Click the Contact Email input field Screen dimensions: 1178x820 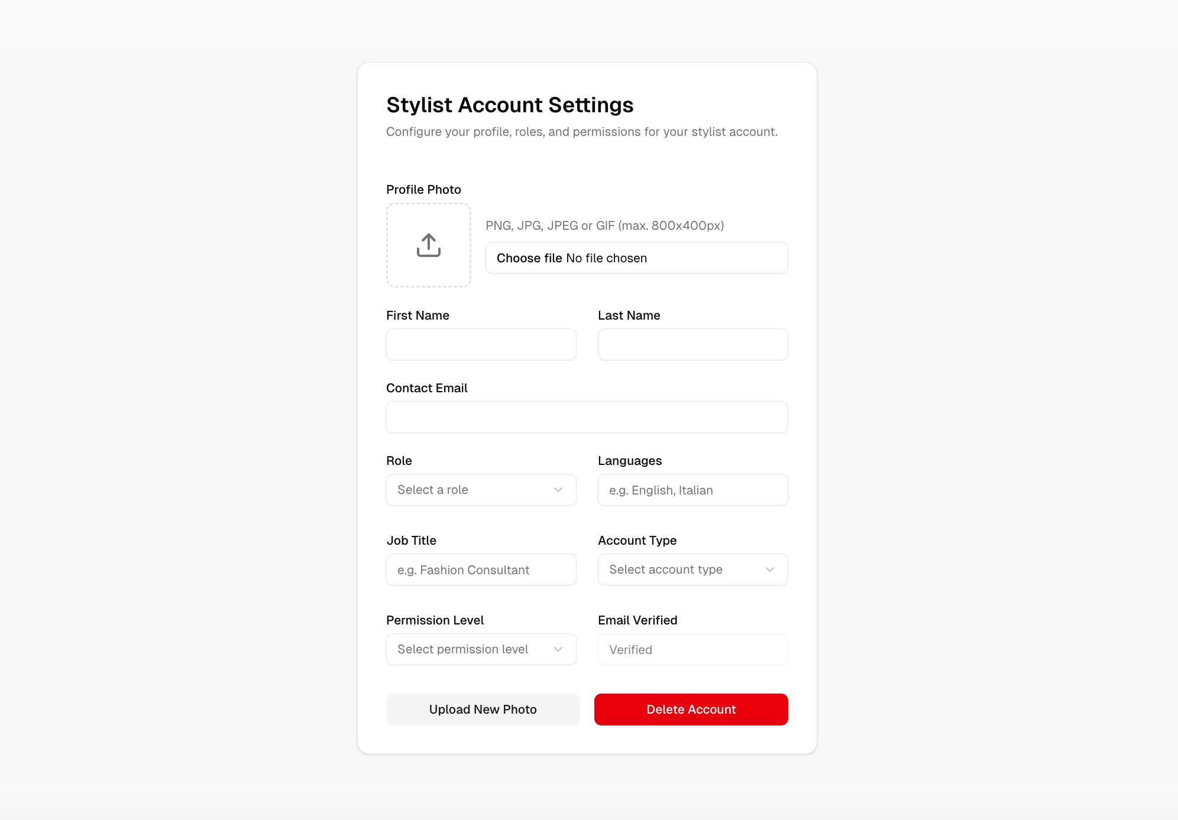point(587,417)
